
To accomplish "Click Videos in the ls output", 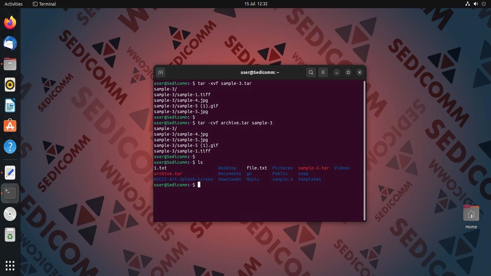I will point(342,168).
